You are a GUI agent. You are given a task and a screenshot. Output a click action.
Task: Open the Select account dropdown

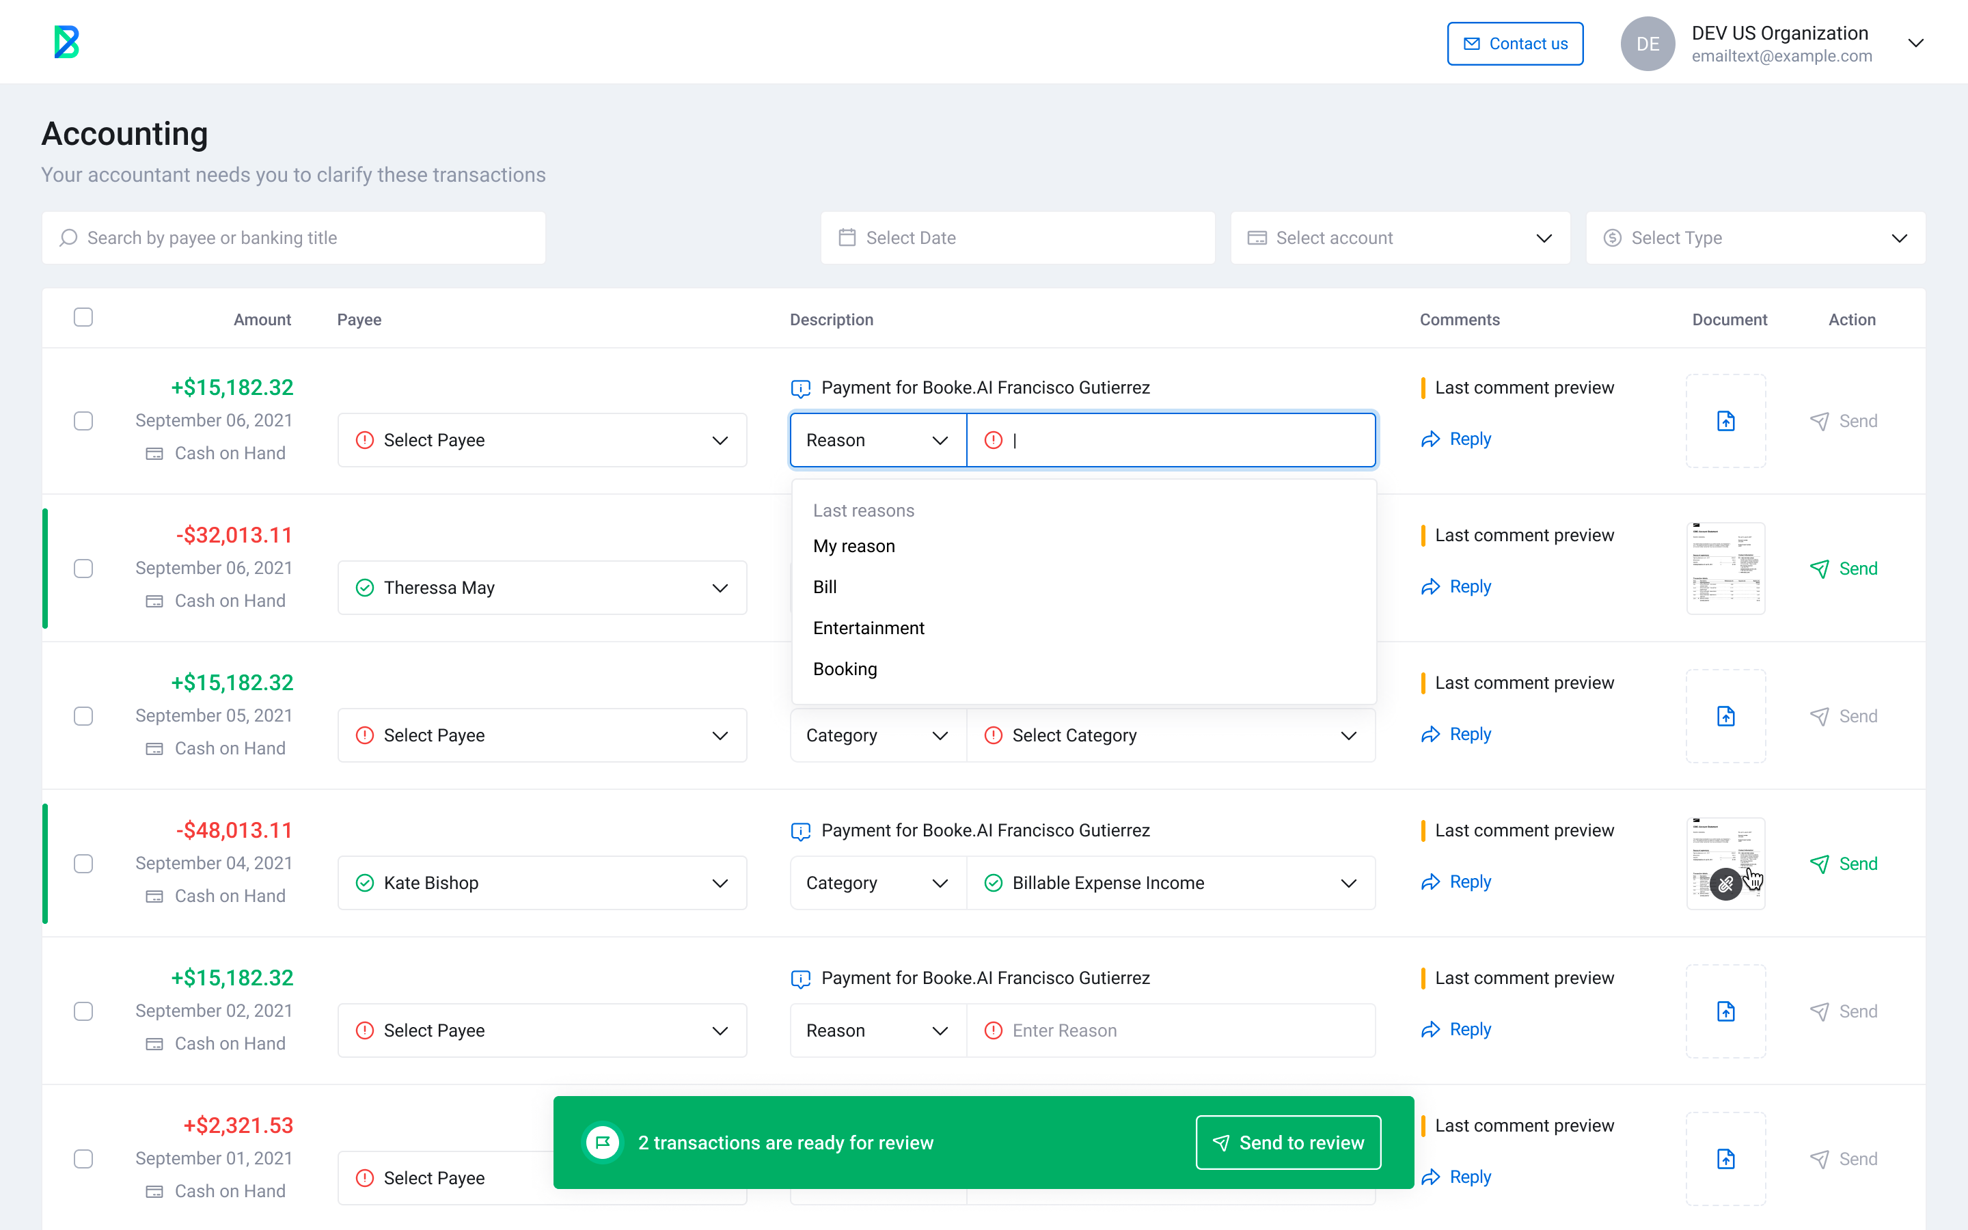click(x=1399, y=238)
